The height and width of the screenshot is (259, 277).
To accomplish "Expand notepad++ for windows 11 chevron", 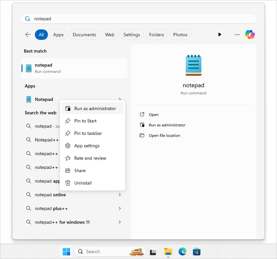I will point(120,222).
